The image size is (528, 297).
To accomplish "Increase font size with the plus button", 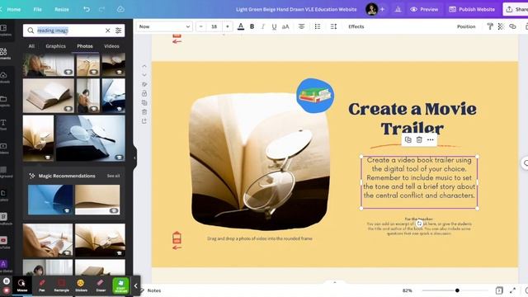I will coord(228,26).
